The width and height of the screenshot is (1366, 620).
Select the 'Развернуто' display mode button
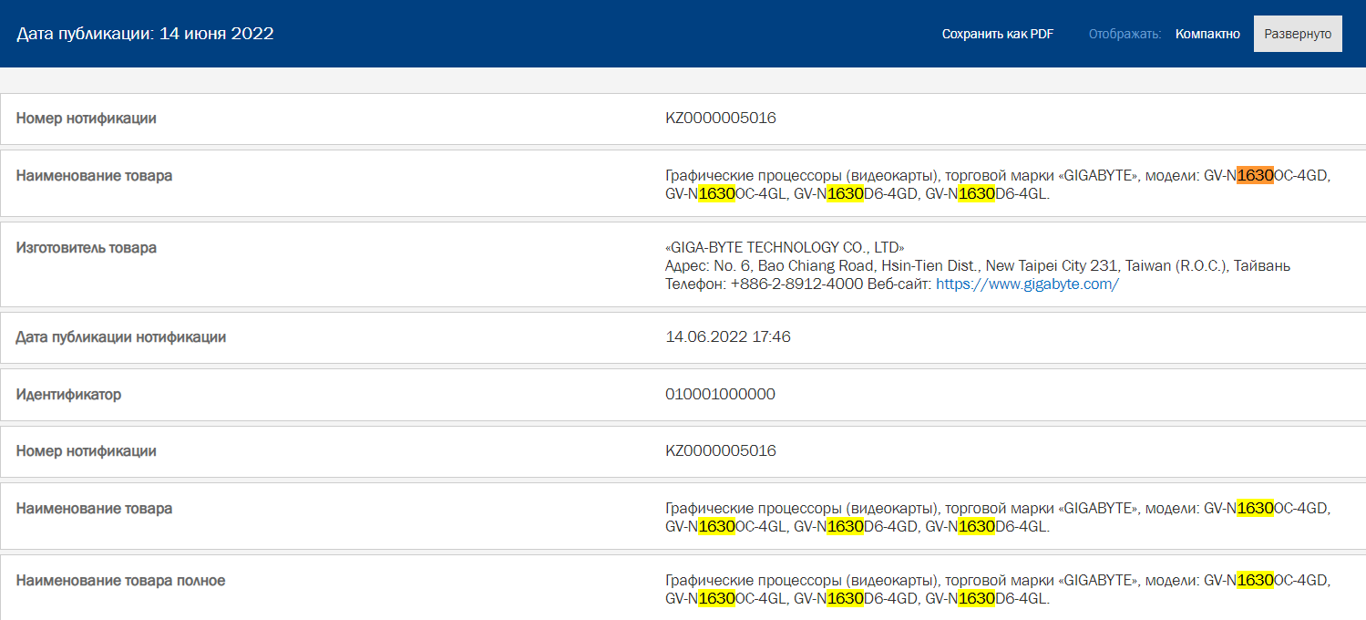[1298, 34]
